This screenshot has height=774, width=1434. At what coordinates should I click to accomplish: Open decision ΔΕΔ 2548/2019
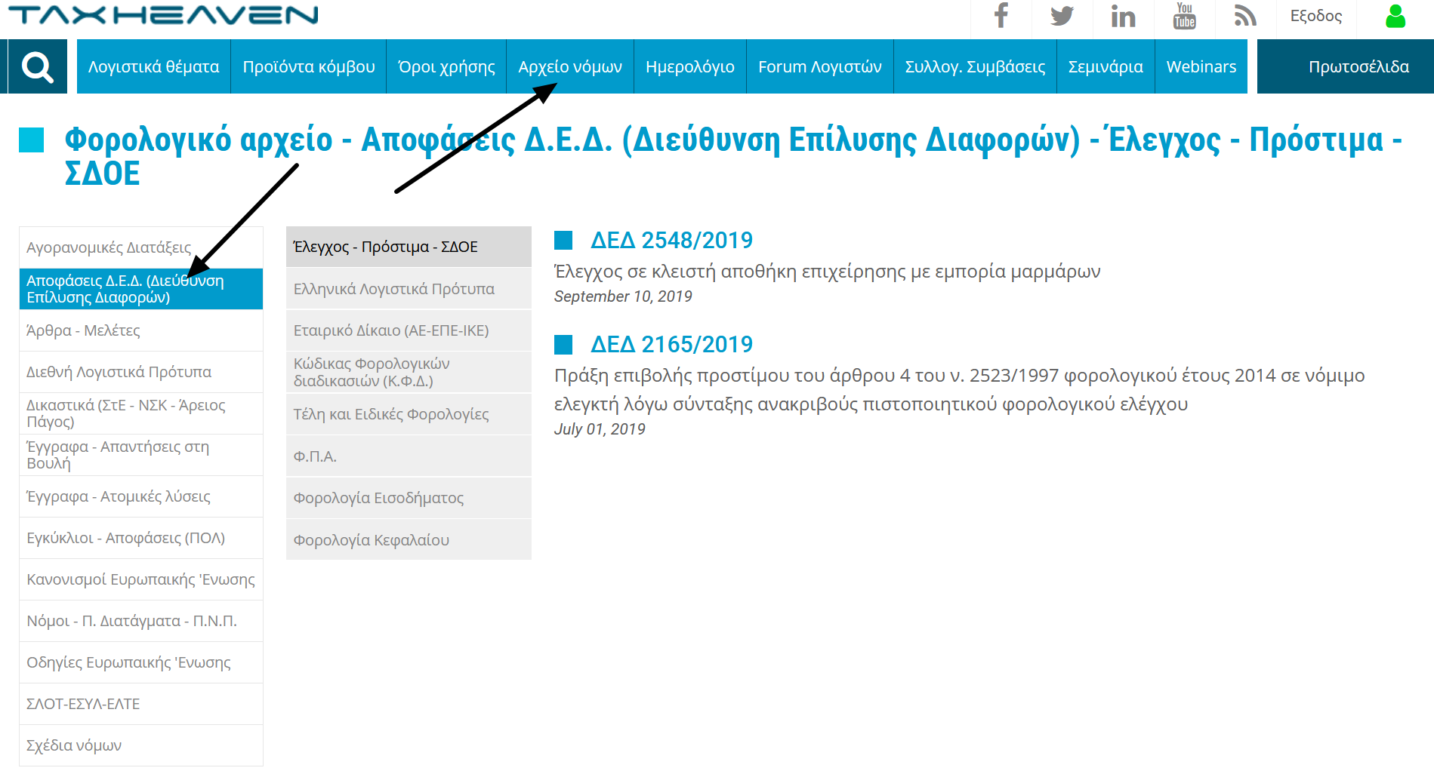[x=671, y=240]
